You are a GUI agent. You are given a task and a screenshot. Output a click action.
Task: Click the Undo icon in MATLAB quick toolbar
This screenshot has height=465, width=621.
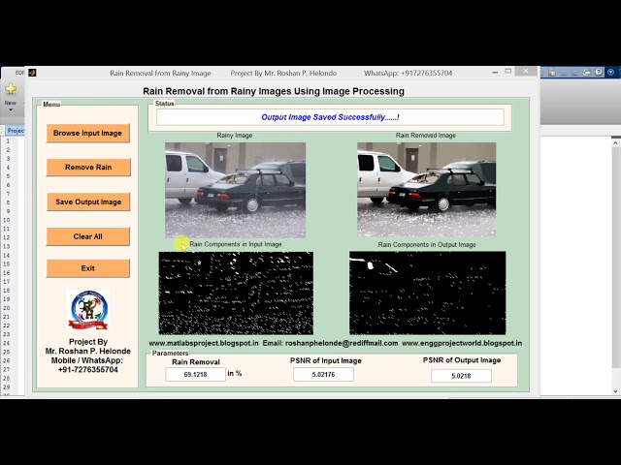(x=563, y=73)
